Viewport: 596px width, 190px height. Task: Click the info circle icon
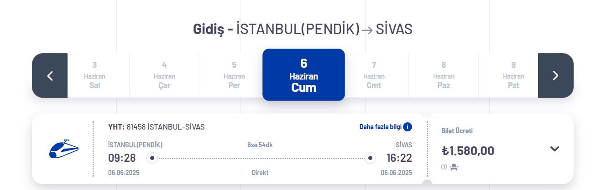click(x=408, y=127)
